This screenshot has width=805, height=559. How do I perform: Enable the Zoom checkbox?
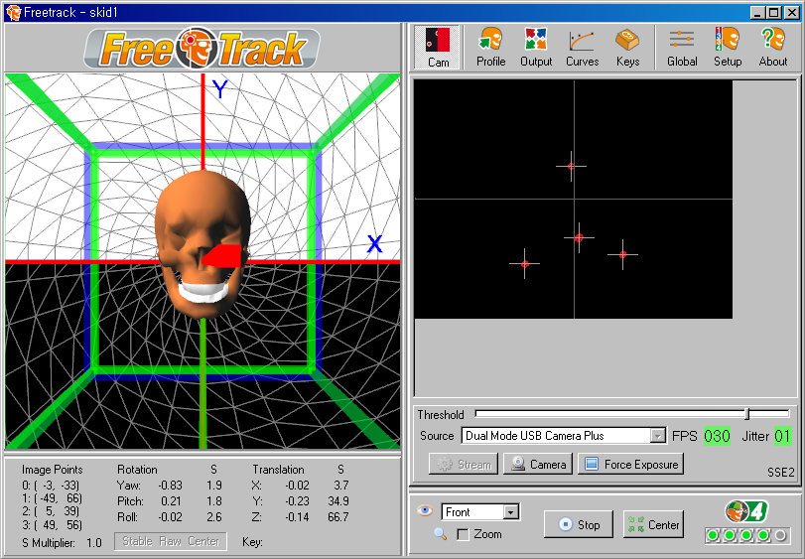coord(463,534)
